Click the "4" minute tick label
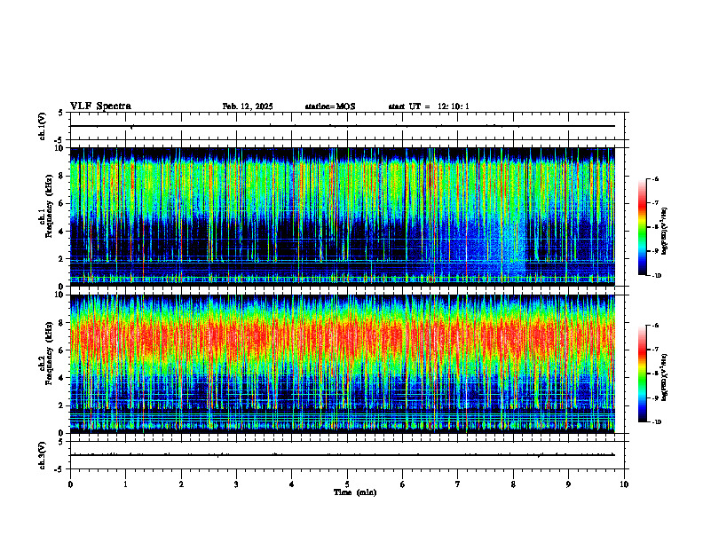703x543 pixels. coord(292,484)
